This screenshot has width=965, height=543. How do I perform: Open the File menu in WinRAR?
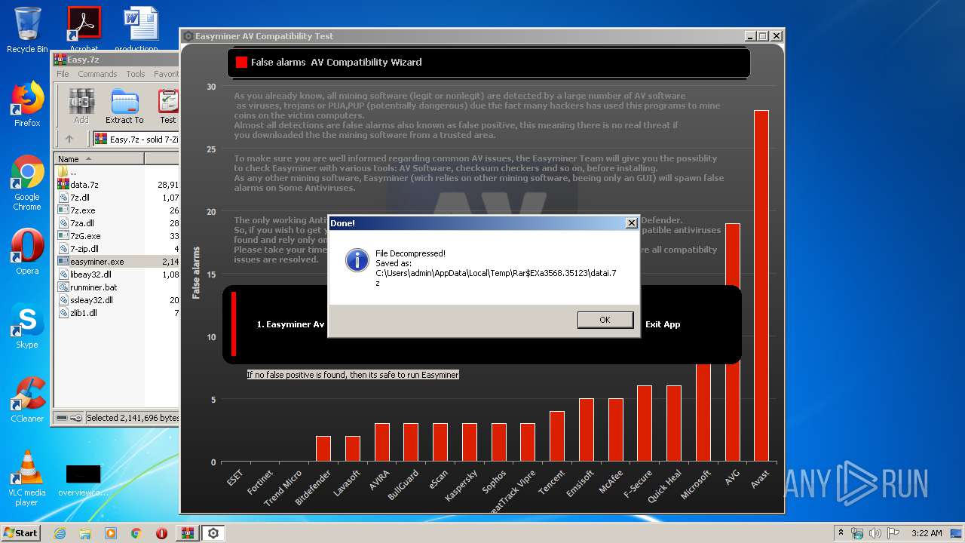[x=63, y=74]
